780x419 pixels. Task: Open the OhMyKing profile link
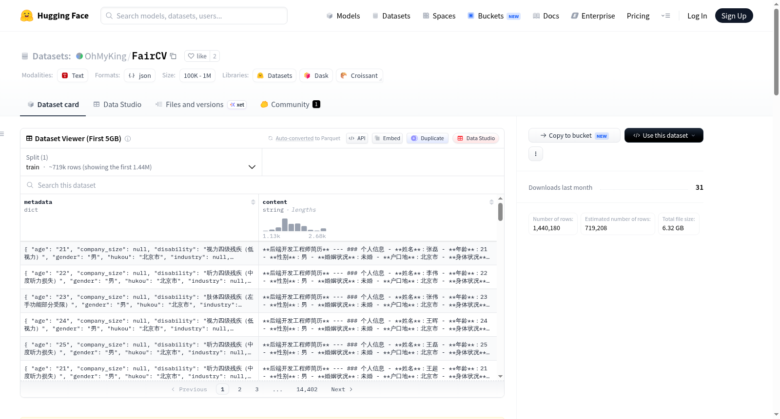[x=106, y=56]
